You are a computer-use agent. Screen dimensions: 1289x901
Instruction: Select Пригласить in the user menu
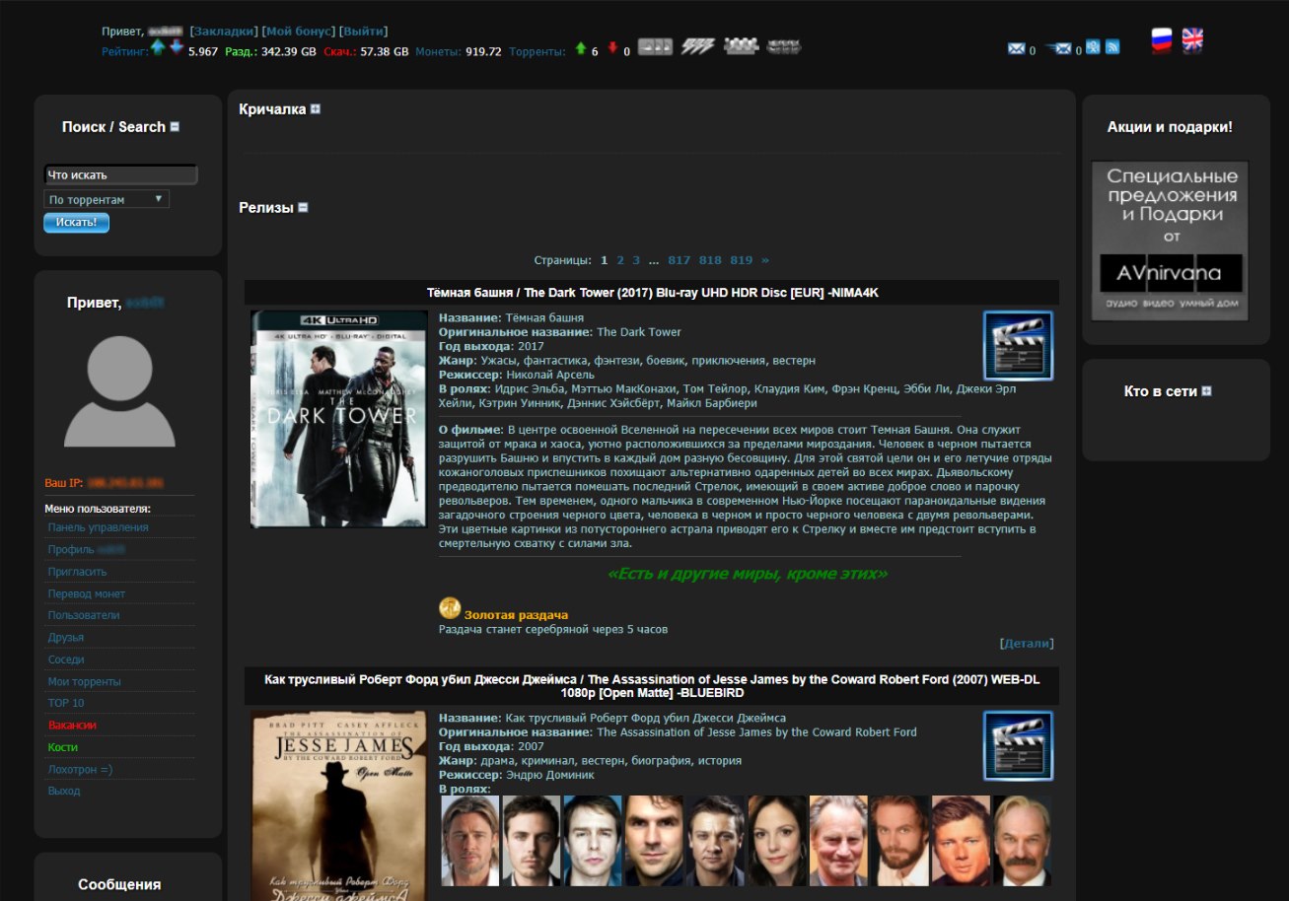pyautogui.click(x=77, y=572)
